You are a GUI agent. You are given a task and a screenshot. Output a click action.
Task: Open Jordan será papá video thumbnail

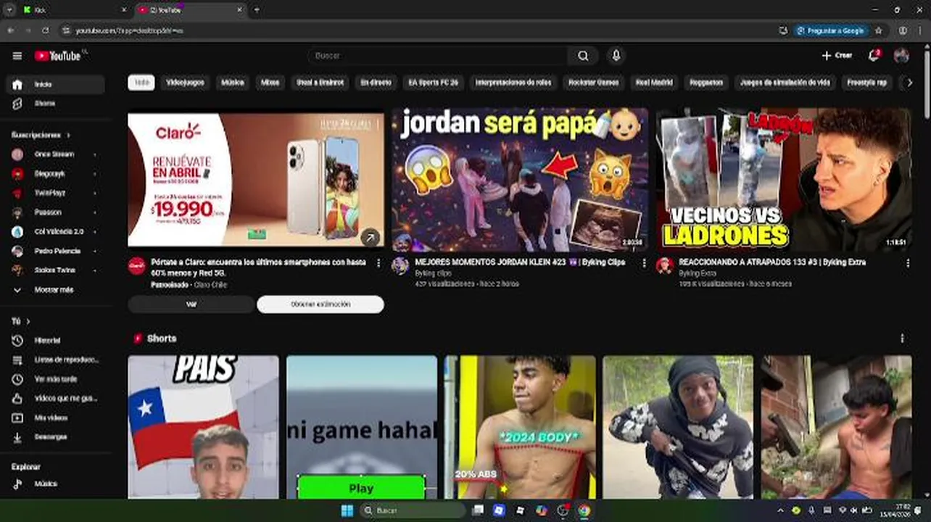coord(520,179)
